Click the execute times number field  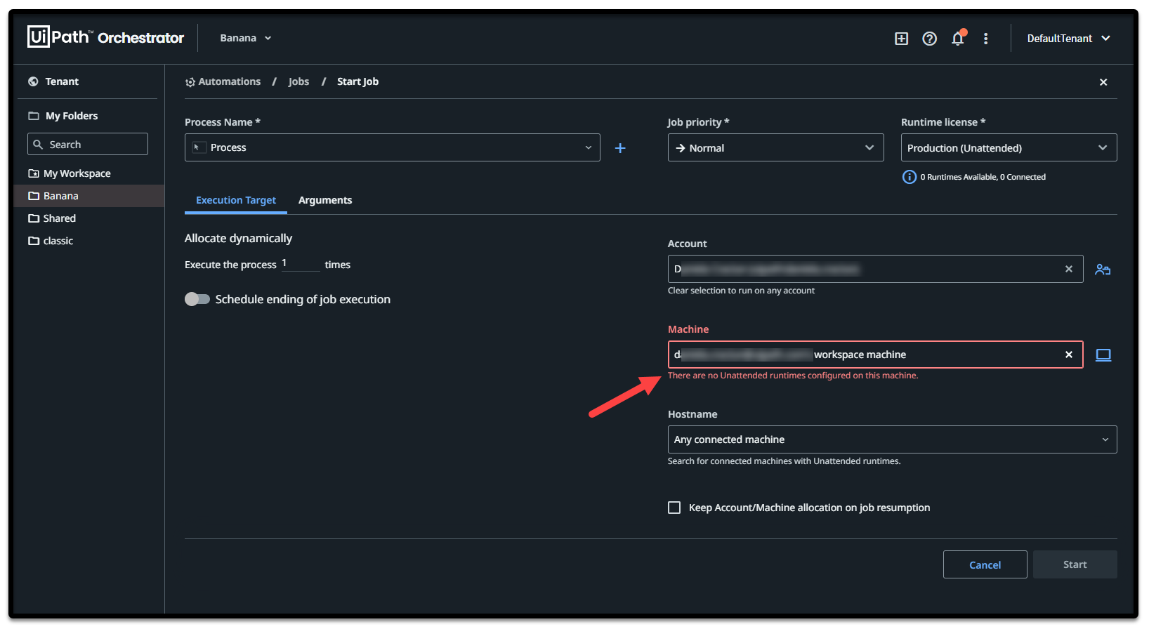300,263
